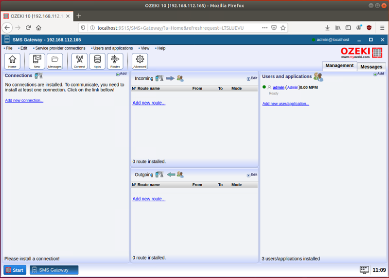Open the keyboard icon in the Ozeki taskbar
389x278 pixels.
coord(364,270)
